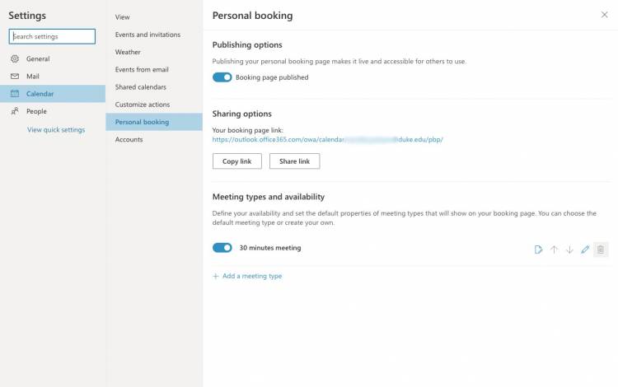Click the share meeting type icon

[538, 249]
